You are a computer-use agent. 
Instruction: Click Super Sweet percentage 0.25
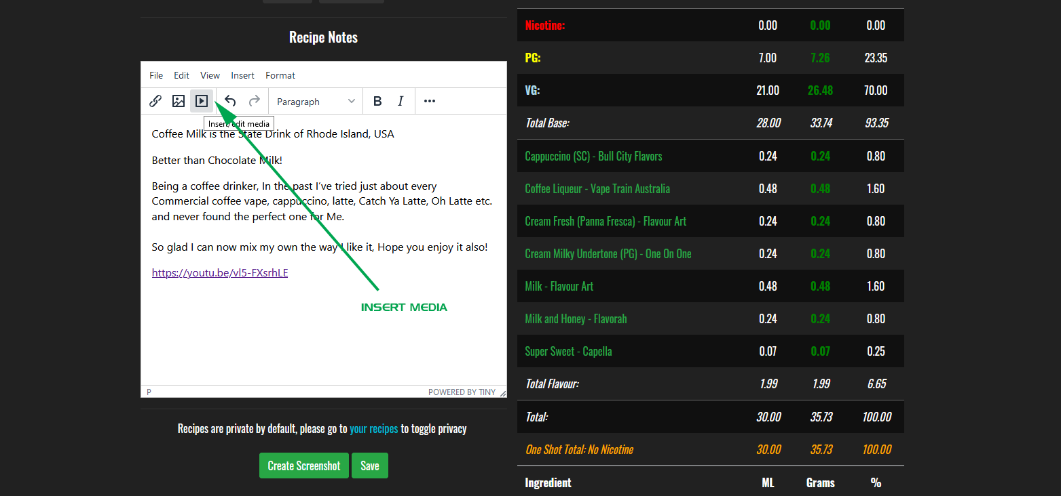click(876, 351)
